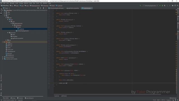This screenshot has width=179, height=101.
Task: Click the editor horizontal scrollbar
Action: [x=107, y=94]
